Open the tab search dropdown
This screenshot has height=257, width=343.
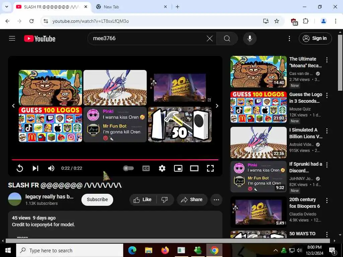(x=7, y=7)
